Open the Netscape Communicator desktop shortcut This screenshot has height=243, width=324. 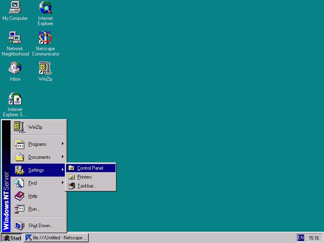click(x=45, y=38)
